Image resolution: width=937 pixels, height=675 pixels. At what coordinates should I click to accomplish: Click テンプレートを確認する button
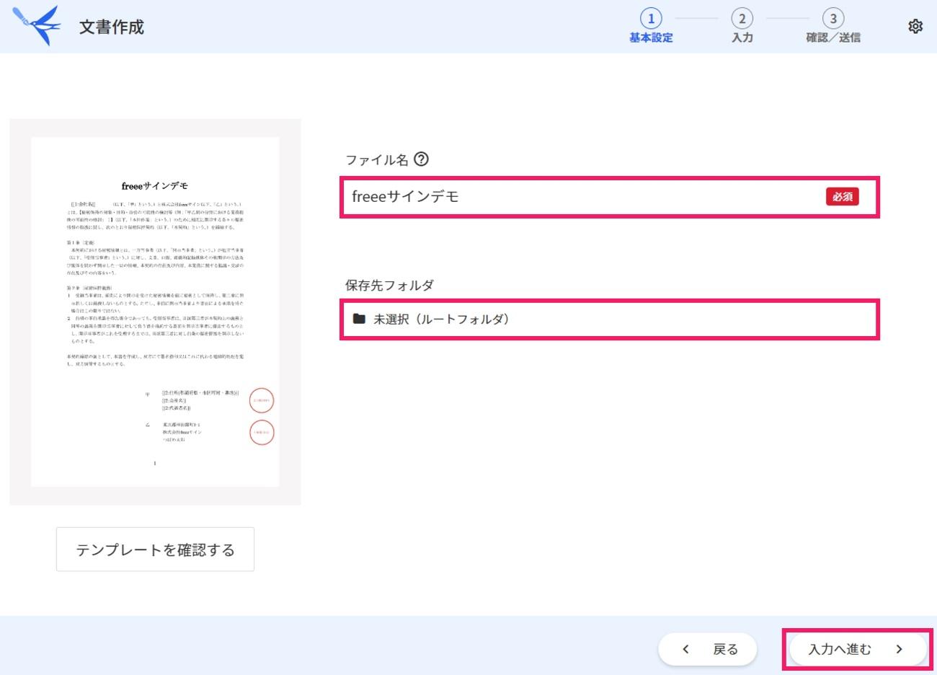tap(155, 550)
